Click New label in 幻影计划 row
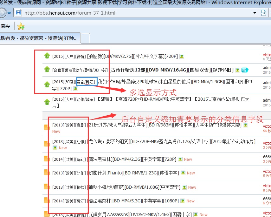Screen dimensions: 271x217 tap(191, 173)
